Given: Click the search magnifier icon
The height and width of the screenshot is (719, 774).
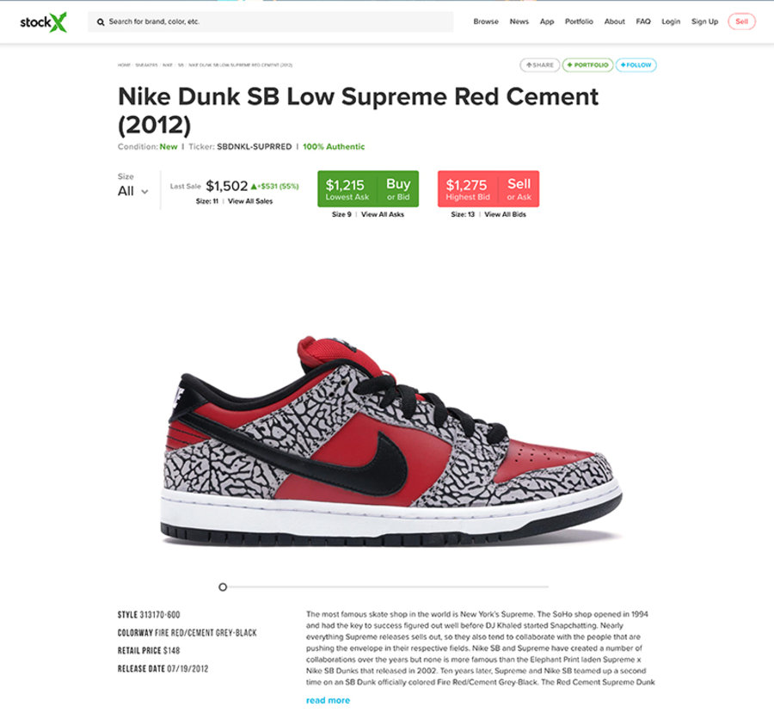Looking at the screenshot, I should pyautogui.click(x=101, y=22).
